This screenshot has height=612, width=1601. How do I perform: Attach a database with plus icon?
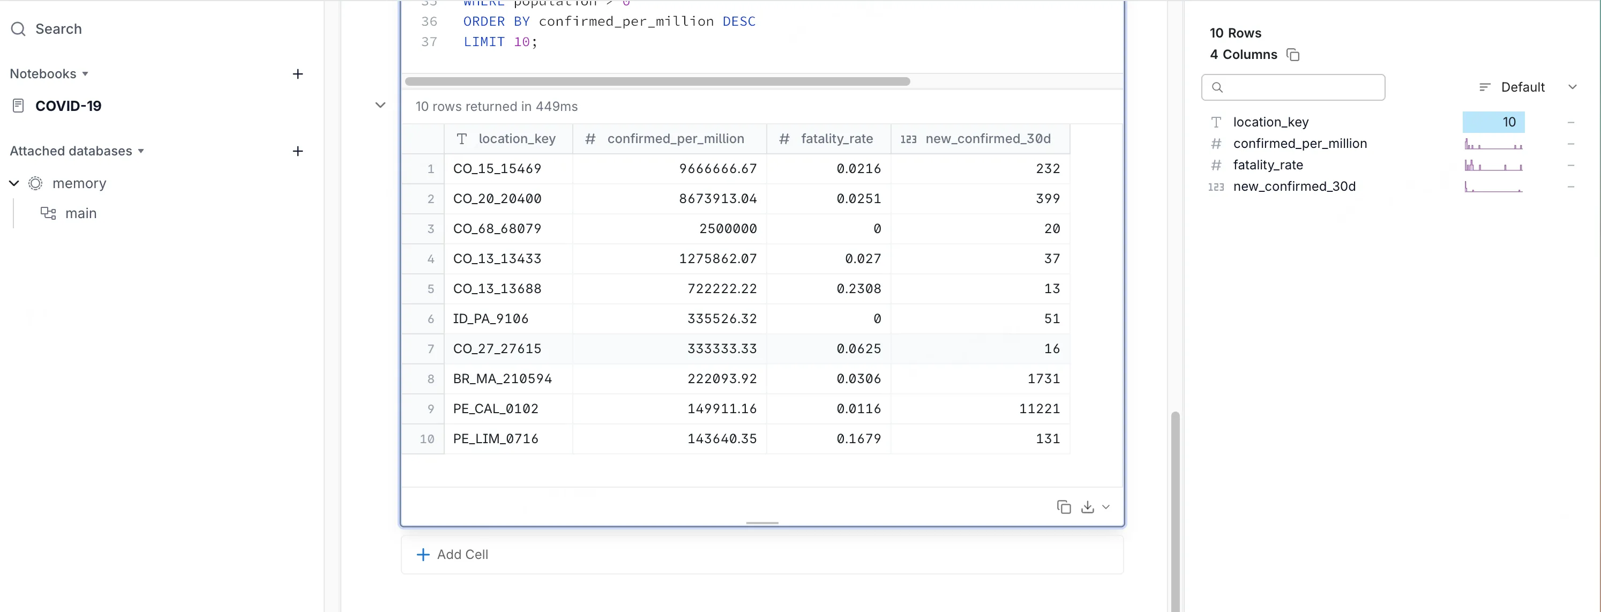[298, 151]
